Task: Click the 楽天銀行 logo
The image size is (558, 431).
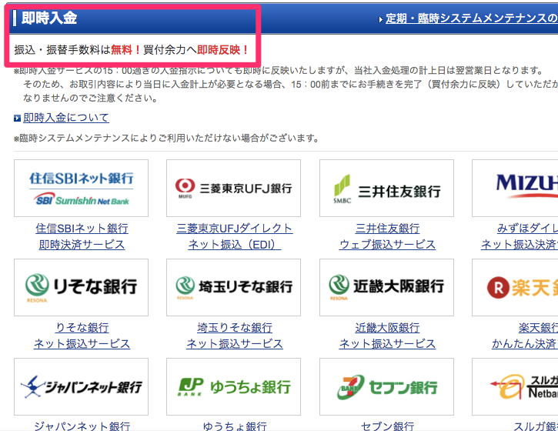Action: (515, 287)
